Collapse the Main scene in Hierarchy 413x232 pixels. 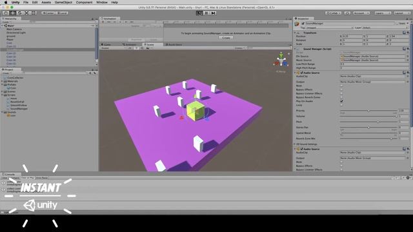(x=3, y=26)
